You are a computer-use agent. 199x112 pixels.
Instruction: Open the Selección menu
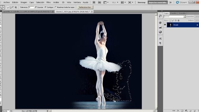point(40,2)
